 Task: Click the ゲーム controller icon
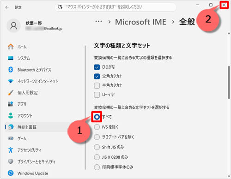point(11,138)
